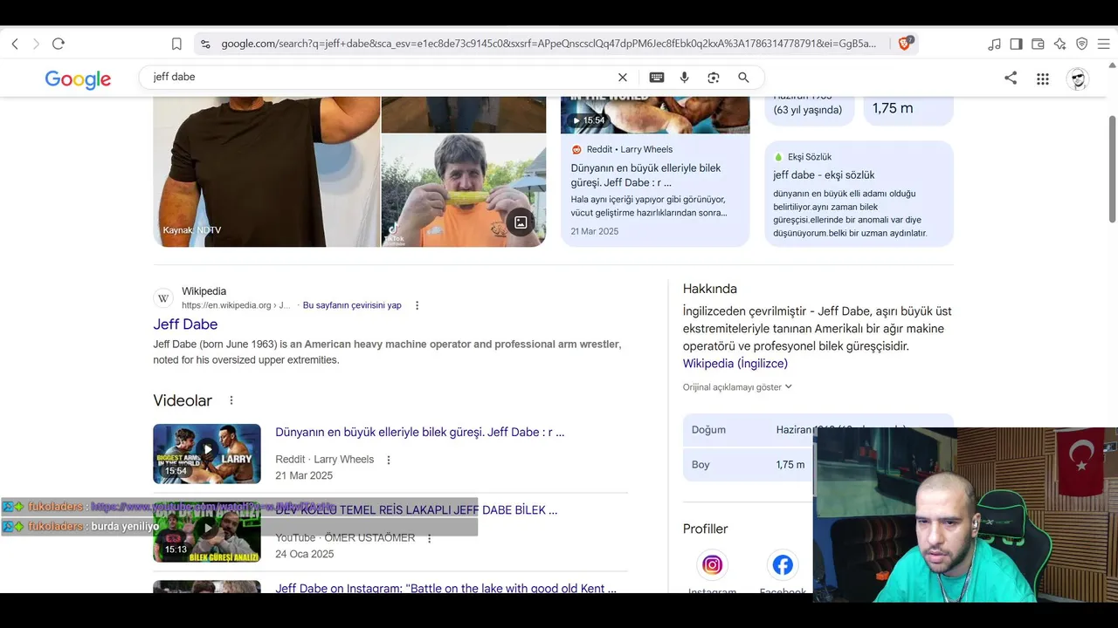Bookmark this page in the address bar

pos(176,44)
